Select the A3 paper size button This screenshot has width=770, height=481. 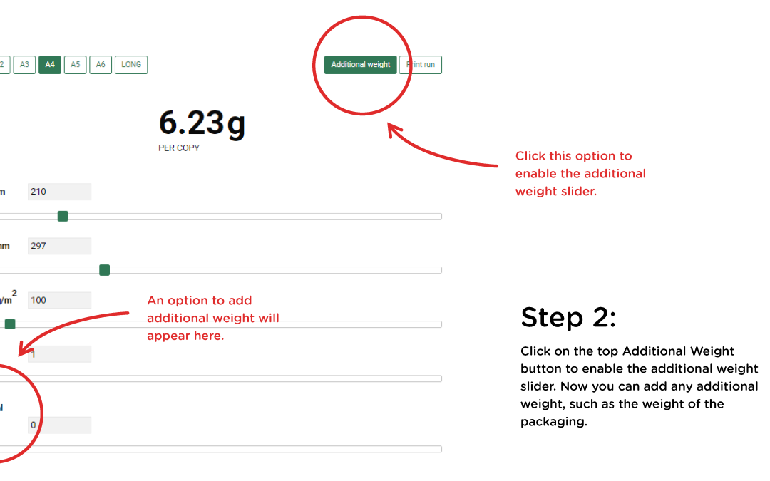[24, 65]
